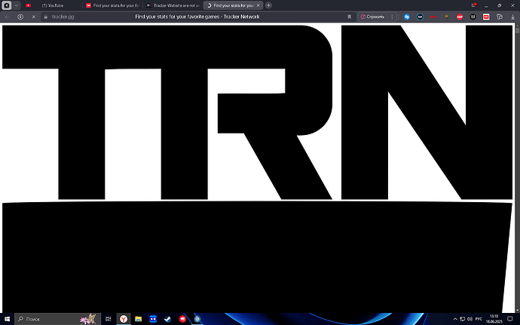Viewport: 520px width, 325px height.
Task: Click the black cat-face extension icon
Action: coord(473,17)
